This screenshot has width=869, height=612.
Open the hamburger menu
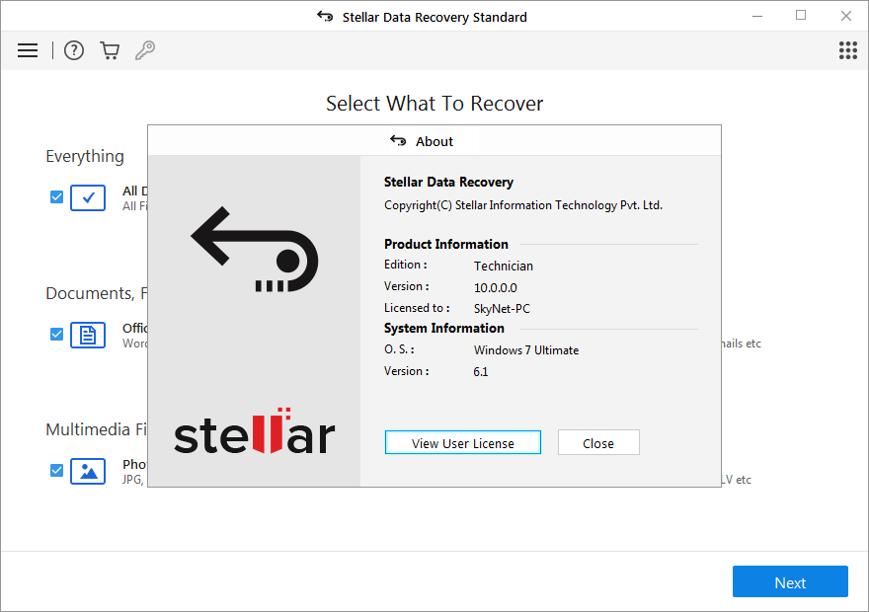click(28, 50)
